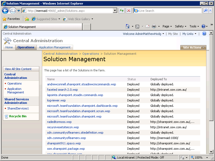This screenshot has height=161, width=215.
Task: Click the RSS feeds icon
Action: 137,26
